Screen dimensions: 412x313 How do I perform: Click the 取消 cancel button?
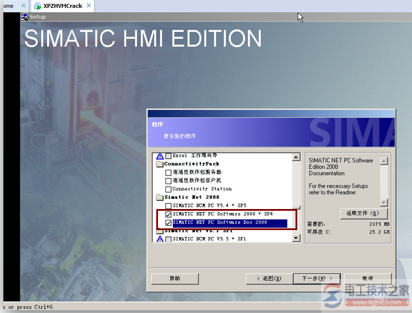pyautogui.click(x=368, y=278)
